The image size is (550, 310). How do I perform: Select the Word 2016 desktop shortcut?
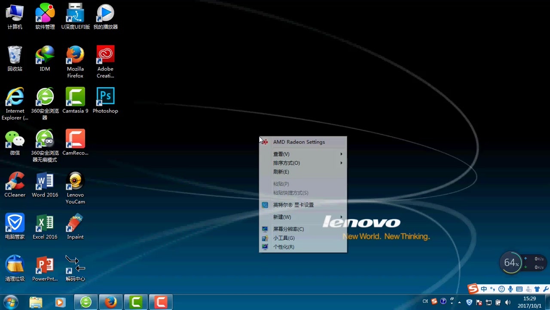[x=45, y=185]
